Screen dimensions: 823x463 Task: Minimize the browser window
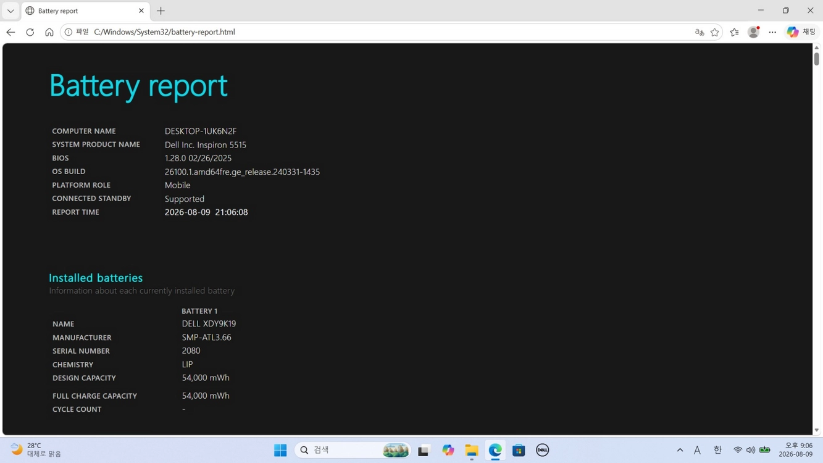761,10
